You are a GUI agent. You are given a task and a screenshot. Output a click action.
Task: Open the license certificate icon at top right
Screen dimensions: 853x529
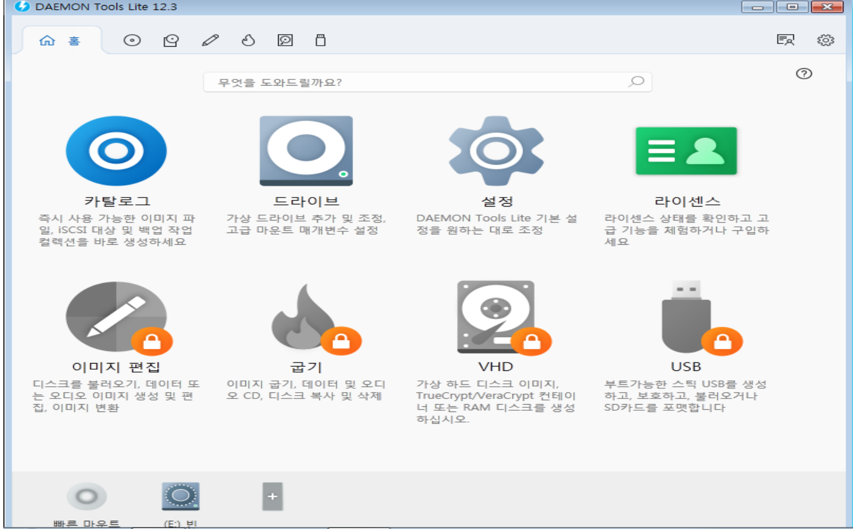[785, 40]
